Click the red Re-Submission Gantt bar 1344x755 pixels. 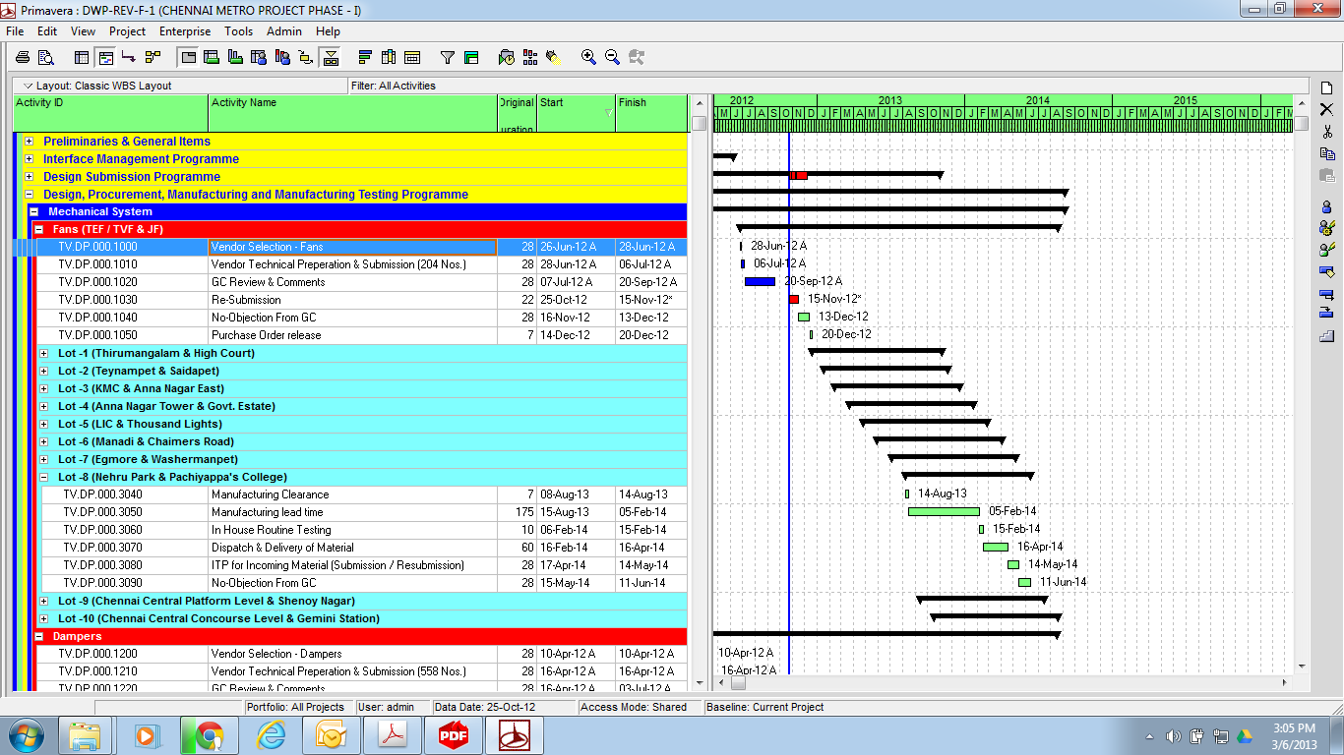pos(794,299)
